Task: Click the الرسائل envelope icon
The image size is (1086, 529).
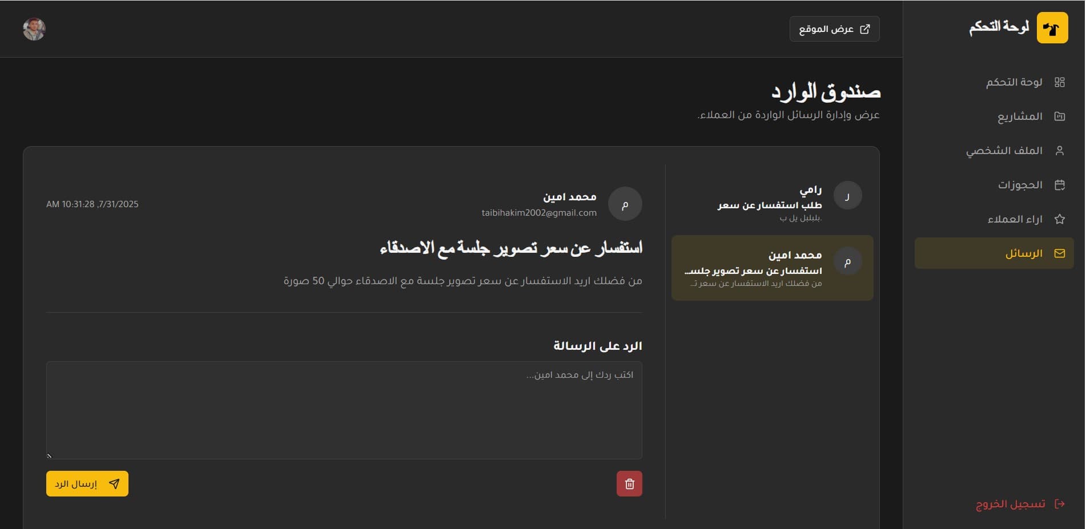Action: point(1060,253)
